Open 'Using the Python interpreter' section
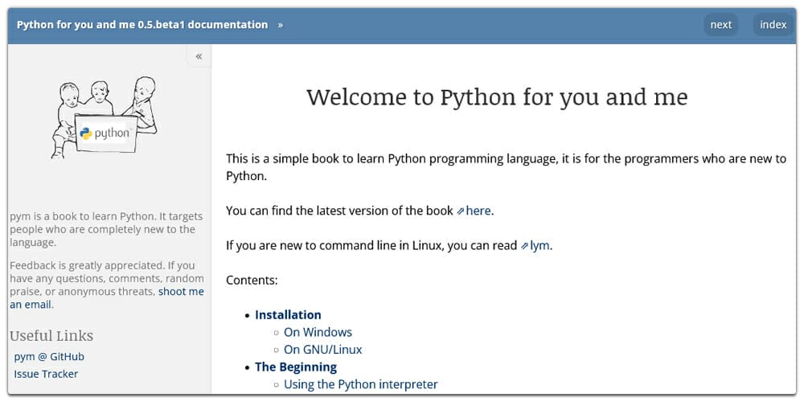 (x=361, y=384)
